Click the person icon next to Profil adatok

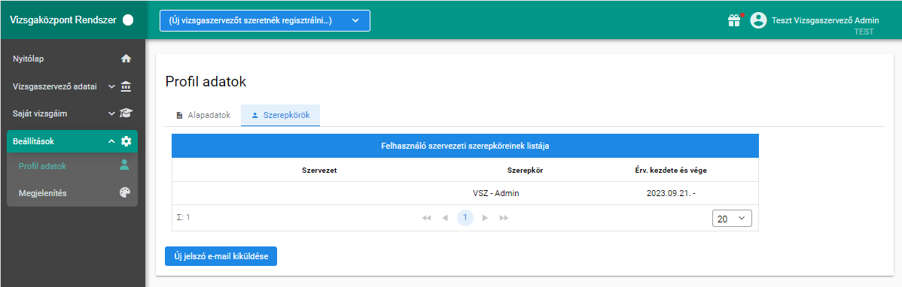coord(124,165)
